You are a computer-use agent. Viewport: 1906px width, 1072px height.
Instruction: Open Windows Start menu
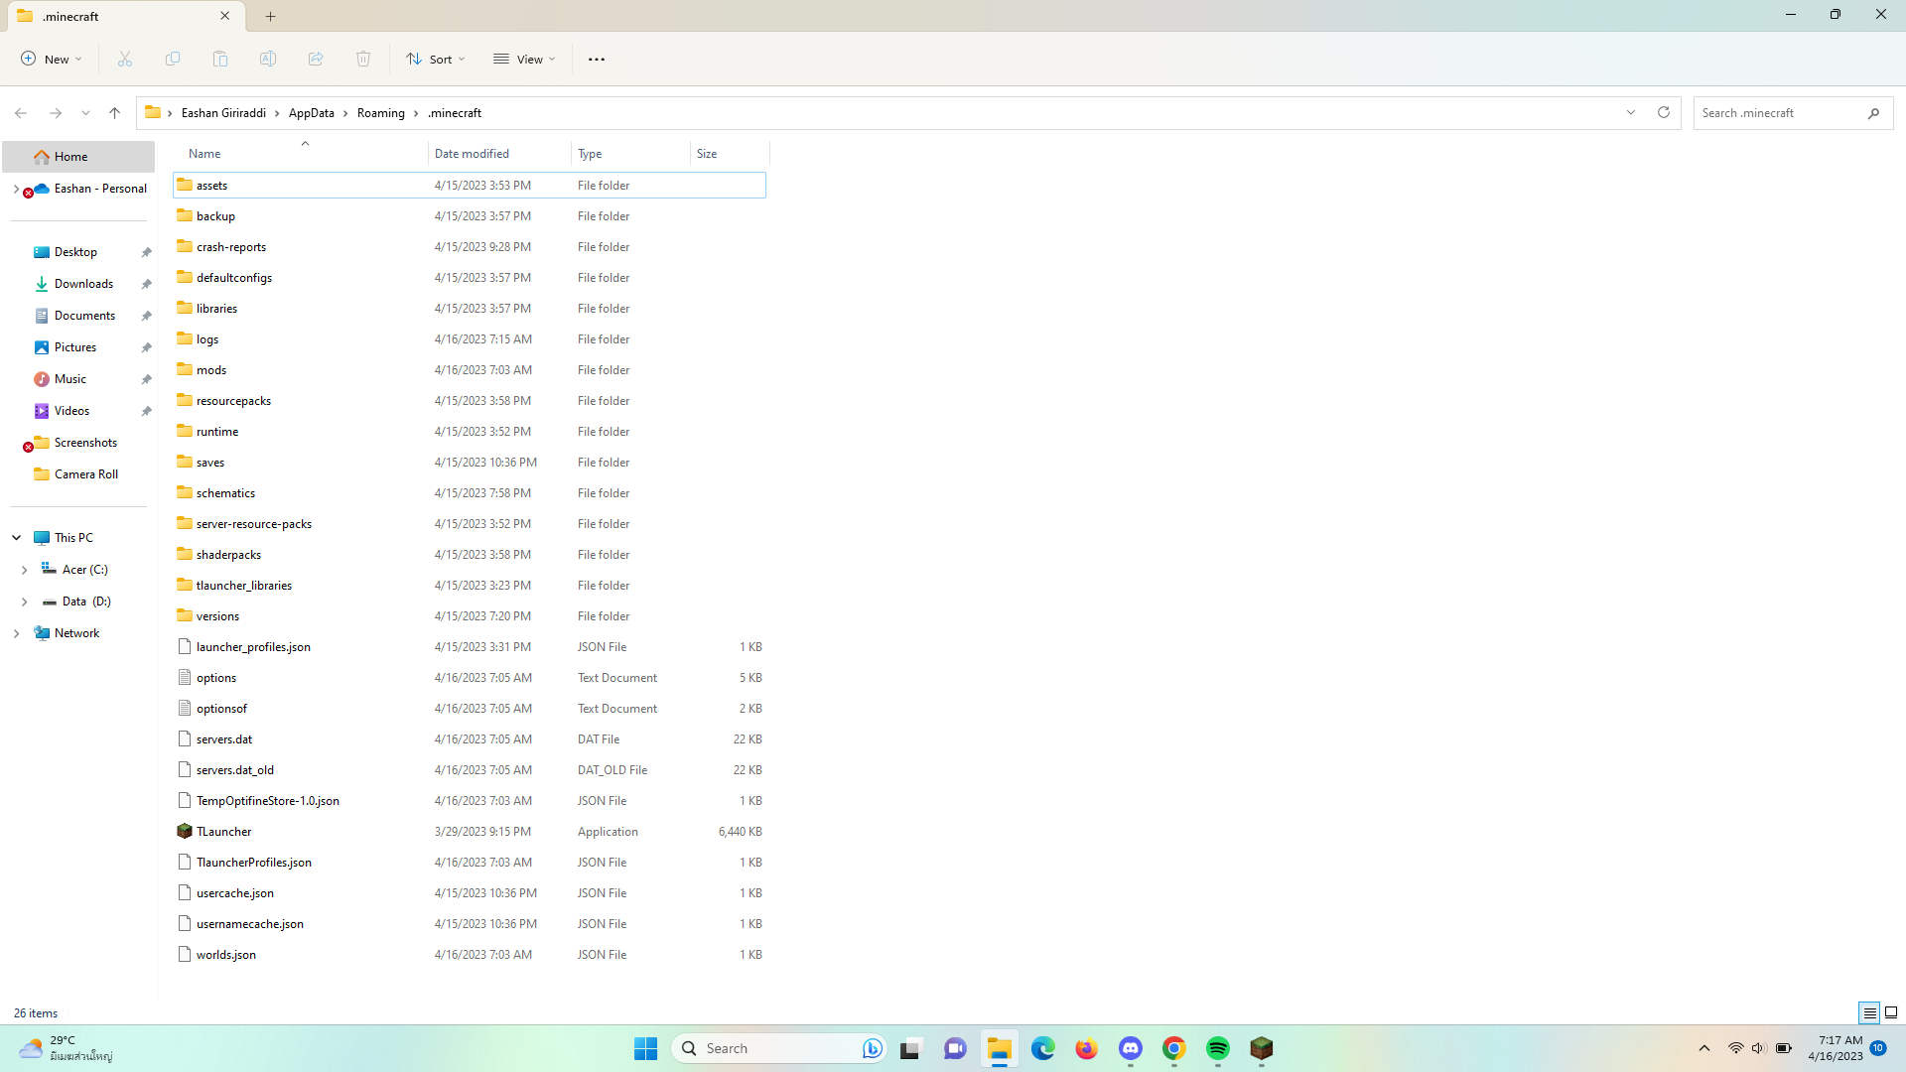tap(646, 1048)
